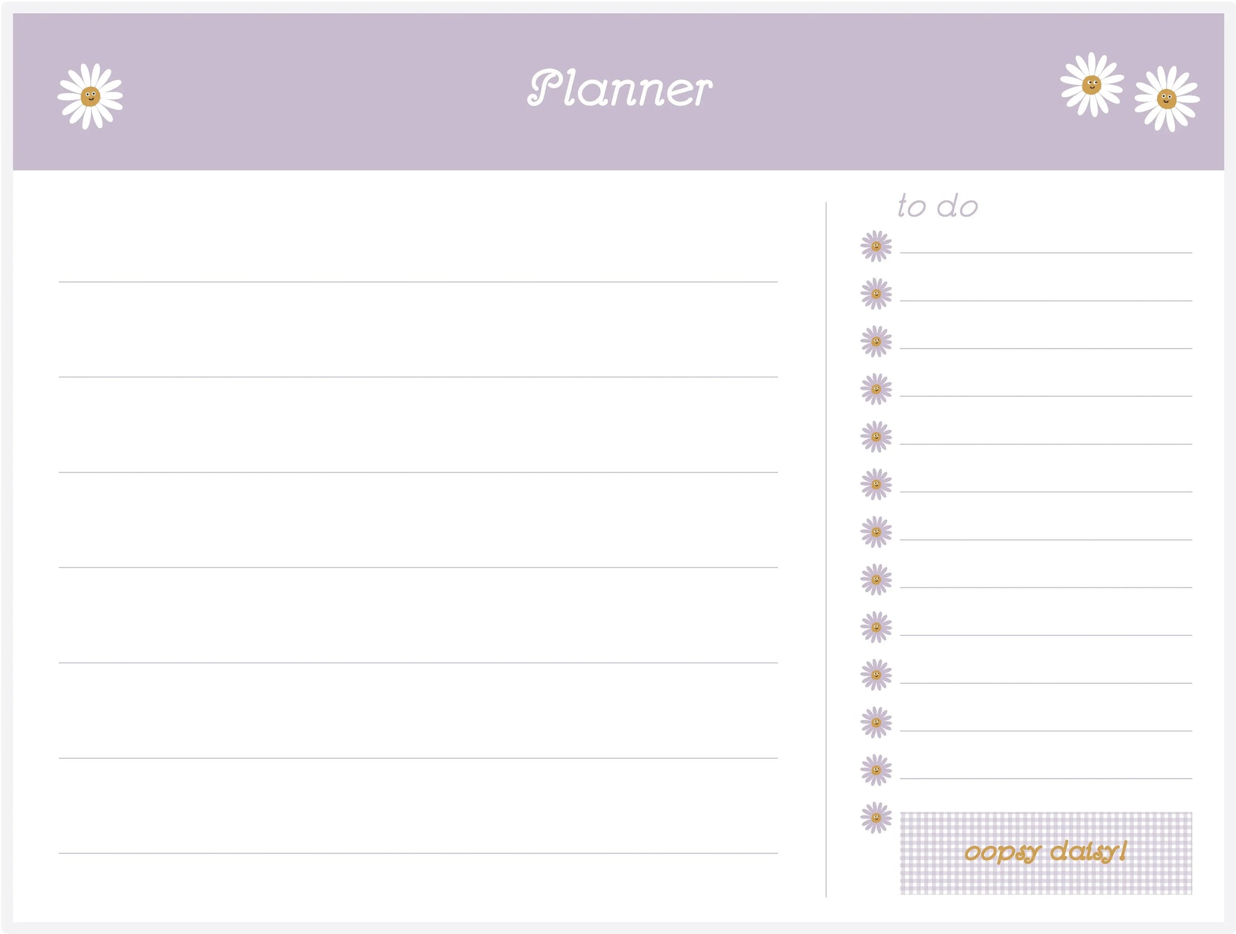Image resolution: width=1236 pixels, height=934 pixels.
Task: Check off the fifth daisy bullet in the to-do list
Action: pos(876,437)
